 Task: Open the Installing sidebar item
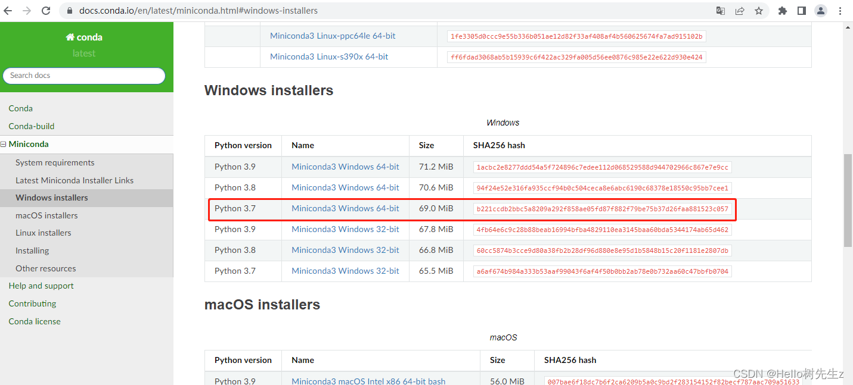click(32, 251)
